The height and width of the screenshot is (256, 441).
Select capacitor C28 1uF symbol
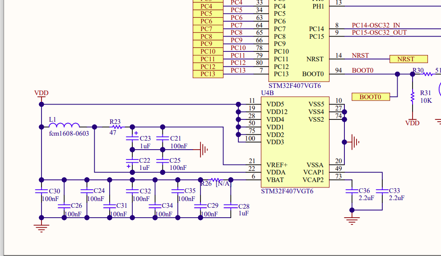pos(231,206)
